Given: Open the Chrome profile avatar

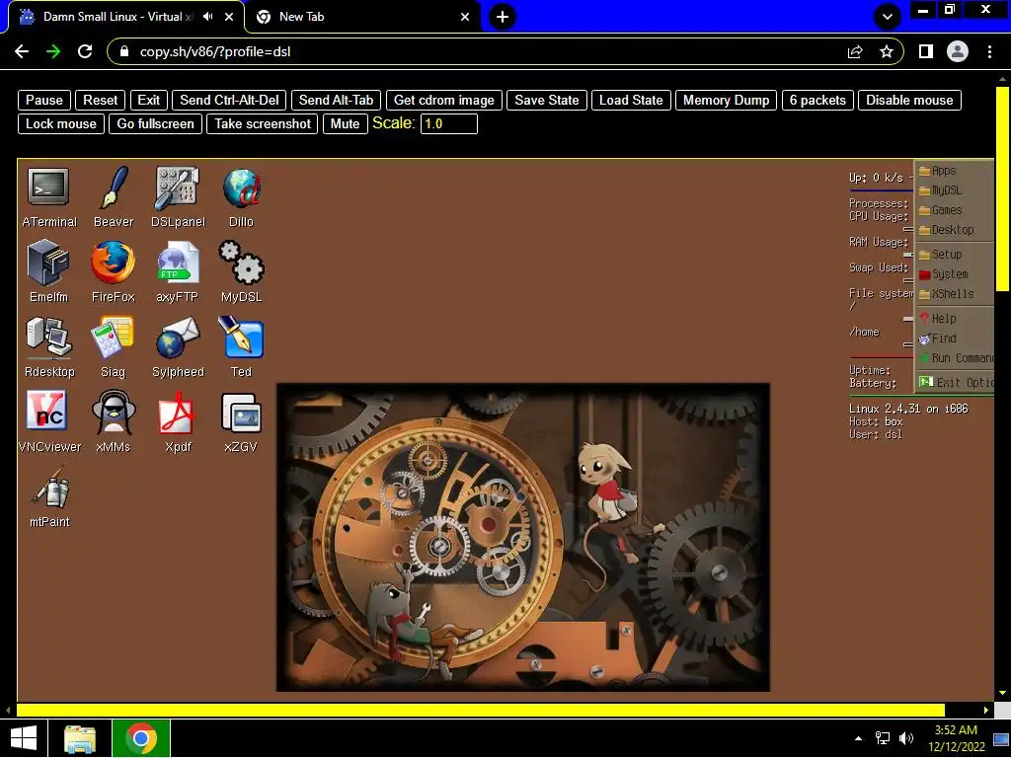Looking at the screenshot, I should click(x=958, y=51).
